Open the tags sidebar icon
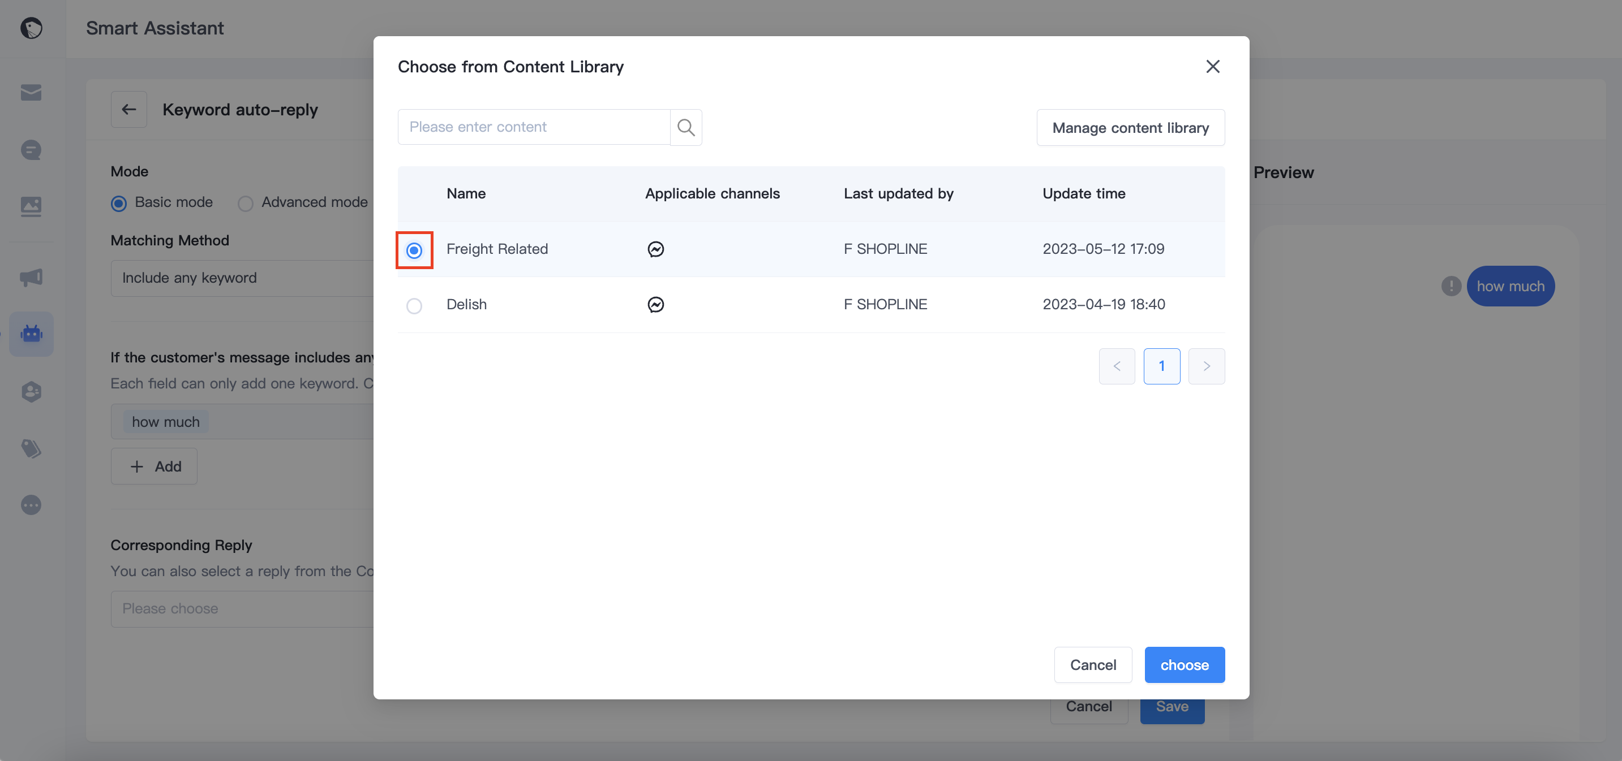 (32, 448)
